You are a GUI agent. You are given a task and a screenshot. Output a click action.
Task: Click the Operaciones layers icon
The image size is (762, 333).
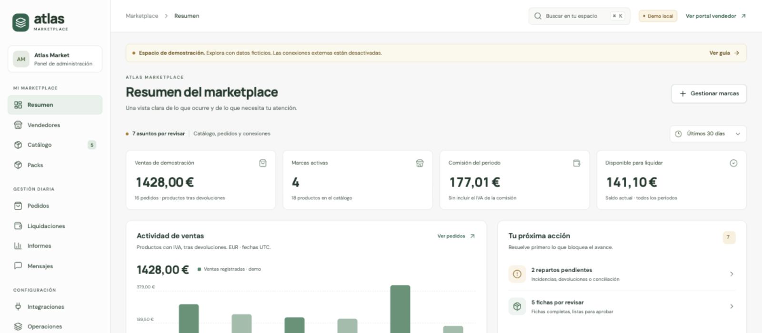click(x=18, y=327)
